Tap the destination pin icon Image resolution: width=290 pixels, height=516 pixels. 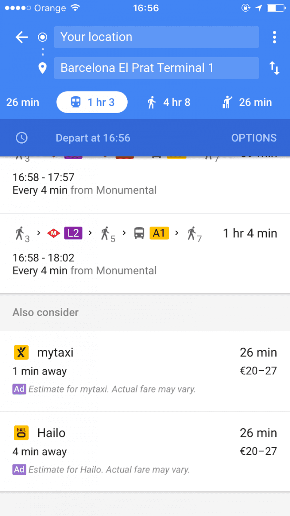[42, 68]
